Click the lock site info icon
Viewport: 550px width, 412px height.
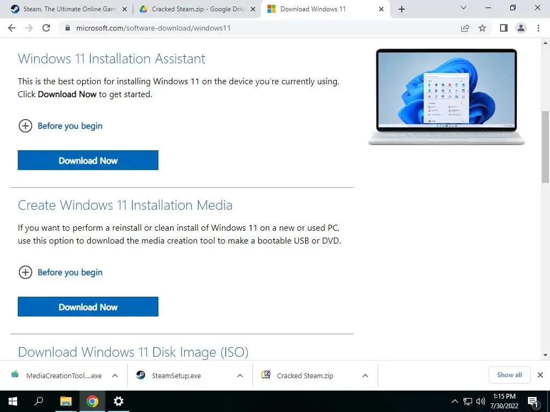coord(68,28)
